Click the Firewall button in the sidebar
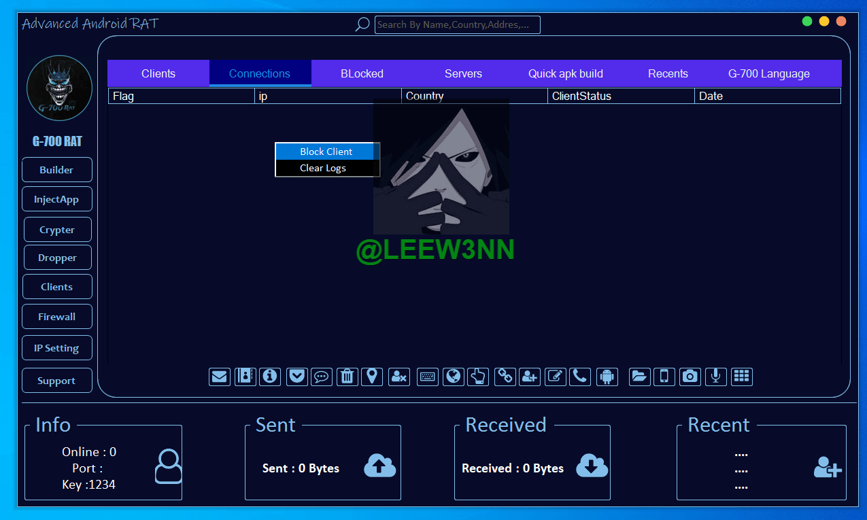 pos(57,317)
